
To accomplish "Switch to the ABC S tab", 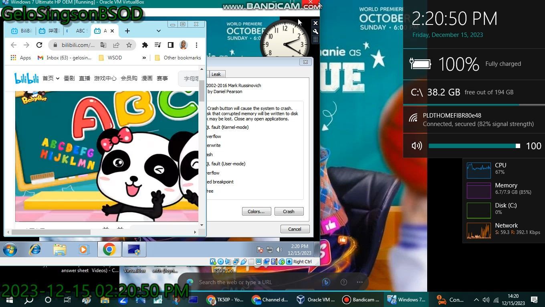I will pyautogui.click(x=77, y=31).
